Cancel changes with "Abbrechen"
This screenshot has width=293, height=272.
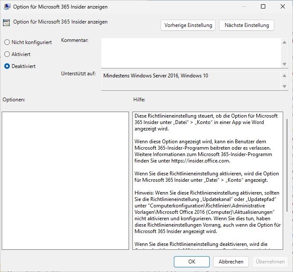tap(231, 261)
